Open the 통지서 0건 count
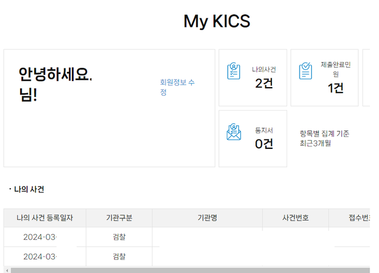 coord(264,144)
